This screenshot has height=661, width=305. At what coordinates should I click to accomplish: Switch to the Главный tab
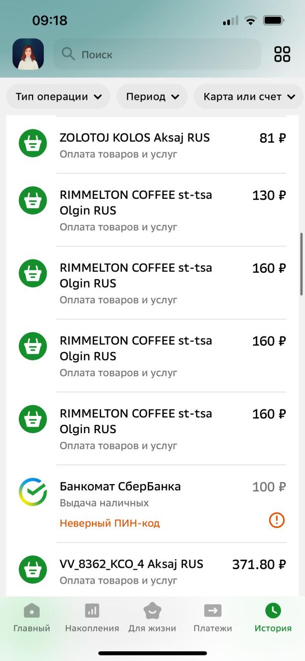32,618
